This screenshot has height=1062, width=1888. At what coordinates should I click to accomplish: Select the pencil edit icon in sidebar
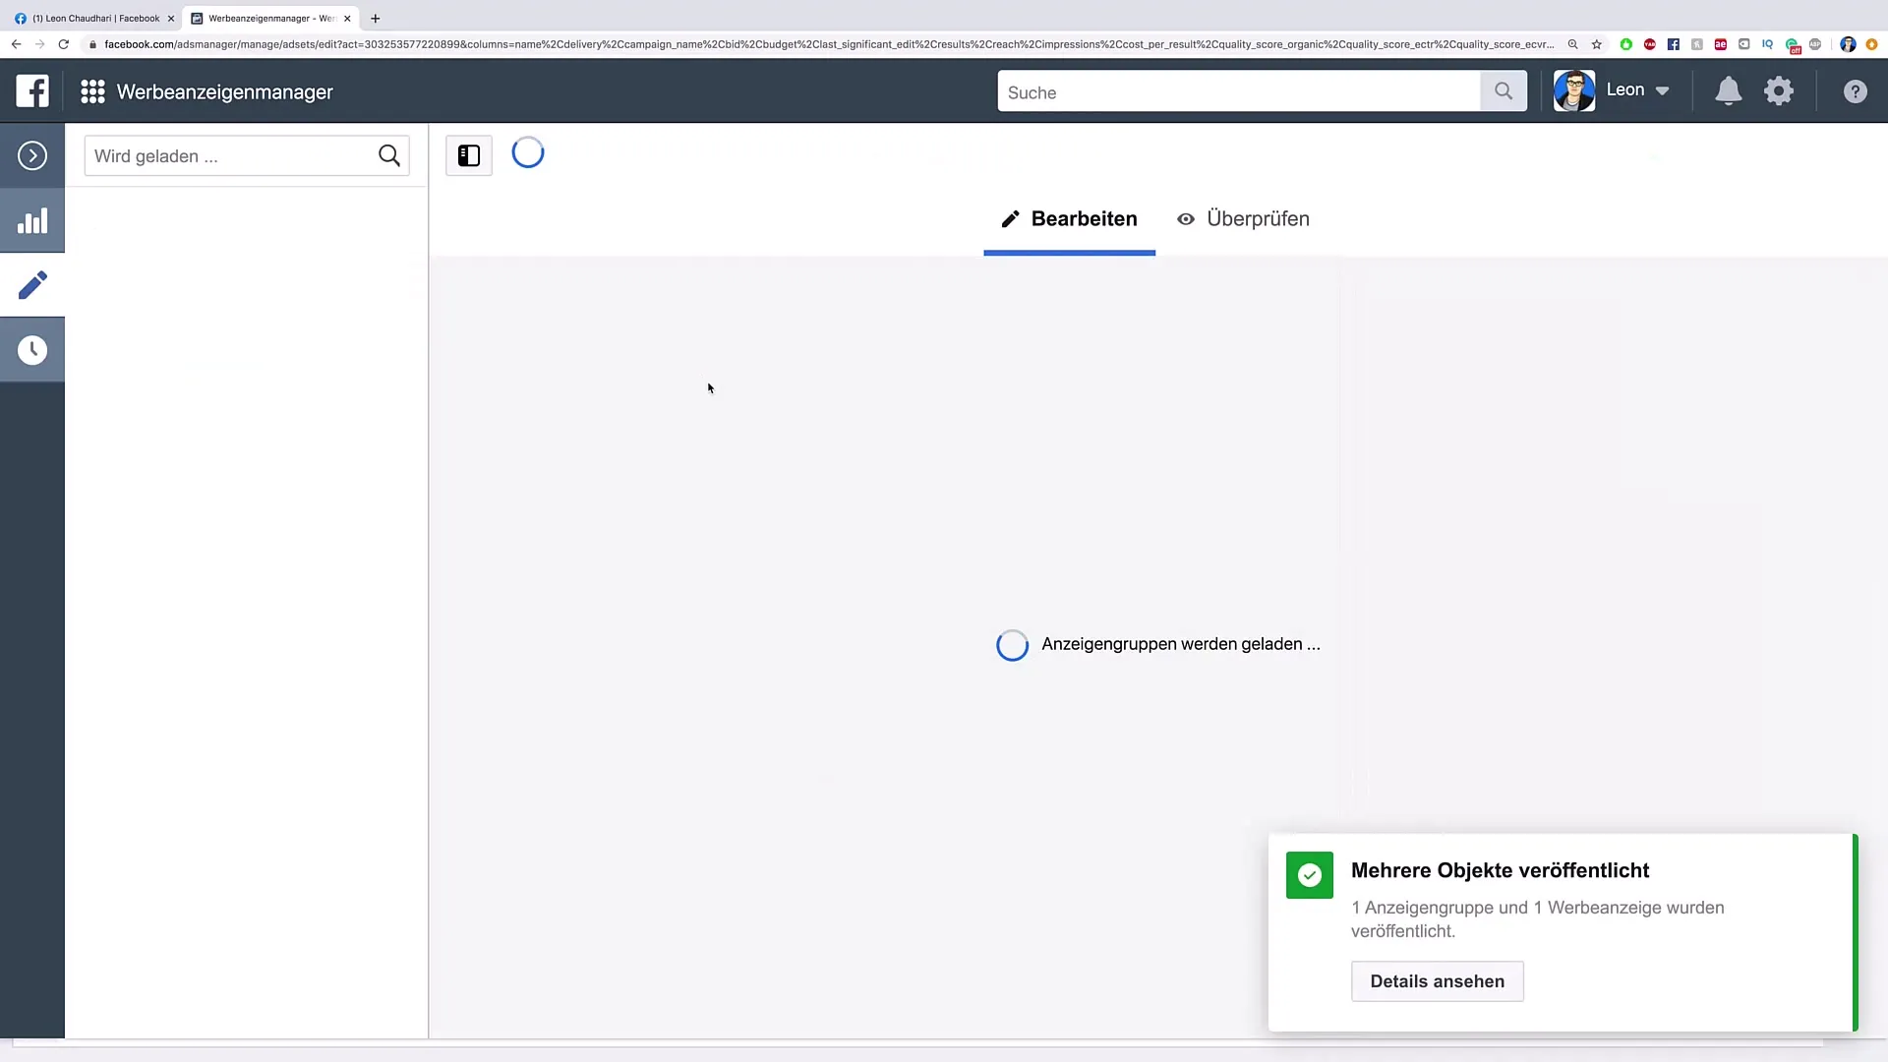(x=32, y=285)
